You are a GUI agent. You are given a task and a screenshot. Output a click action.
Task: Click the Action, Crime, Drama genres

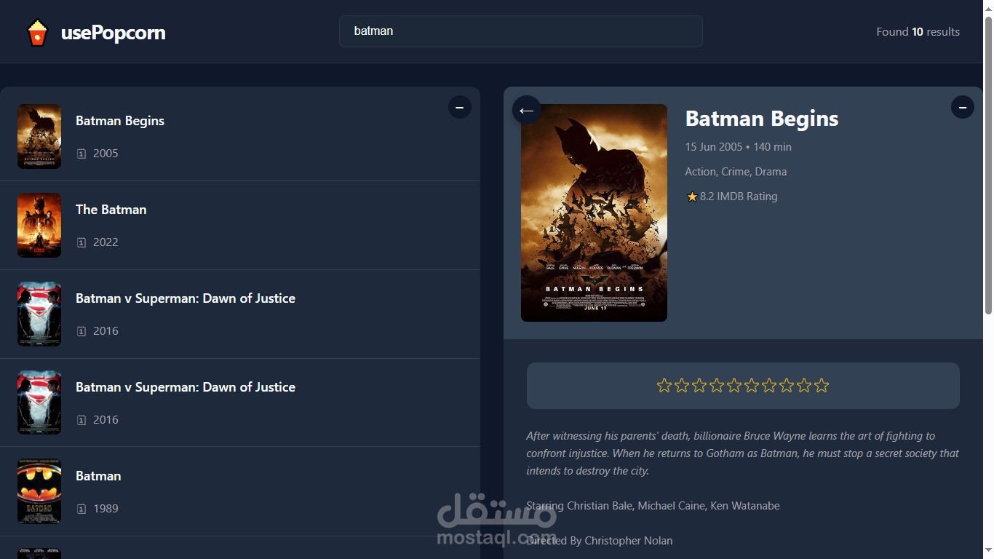pyautogui.click(x=736, y=172)
